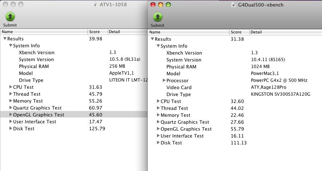This screenshot has width=322, height=171.
Task: Zoom the G4Dual500-xbench window with green button
Action: [168, 5]
